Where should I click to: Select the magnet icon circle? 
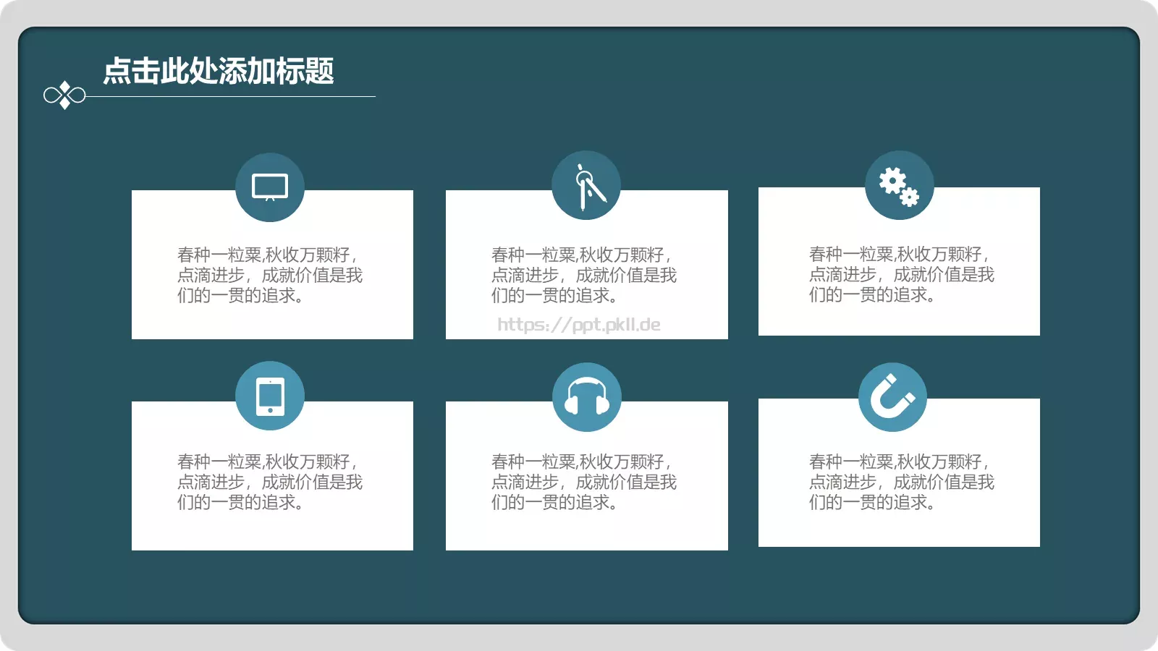[x=893, y=397]
